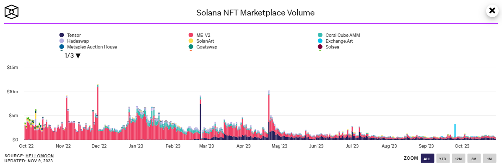
Task: Hide the Solsea series via its label
Action: tap(332, 46)
